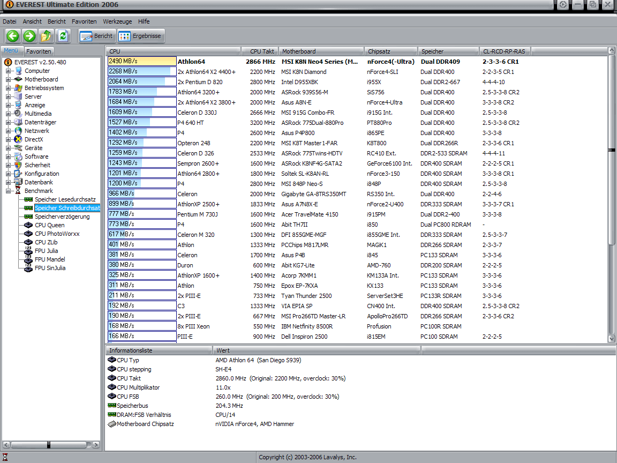Select the Opteron 248 row

click(x=356, y=143)
